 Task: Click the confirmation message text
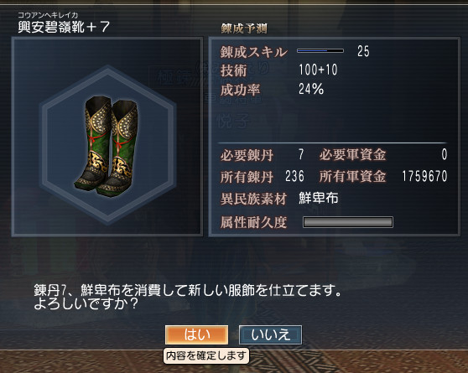coord(188,297)
